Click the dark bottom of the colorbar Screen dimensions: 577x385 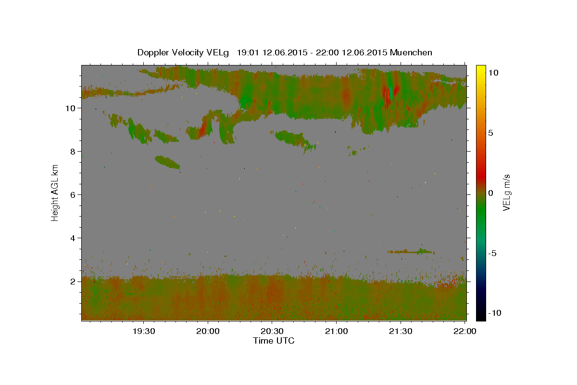(481, 315)
